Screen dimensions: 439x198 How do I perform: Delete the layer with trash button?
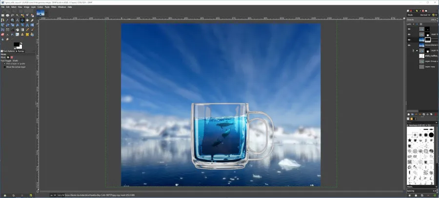pyautogui.click(x=436, y=114)
